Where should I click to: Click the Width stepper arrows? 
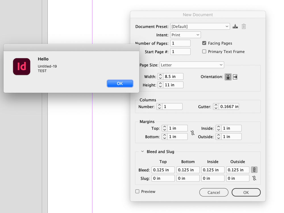[x=160, y=76]
